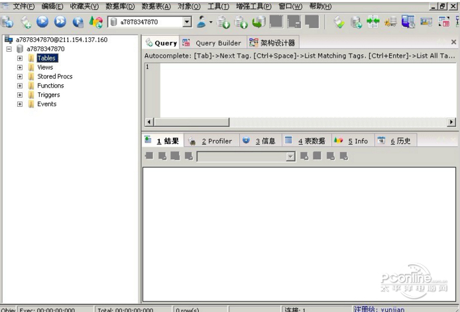Execute all queries with the double-arrow play icon

[x=60, y=22]
